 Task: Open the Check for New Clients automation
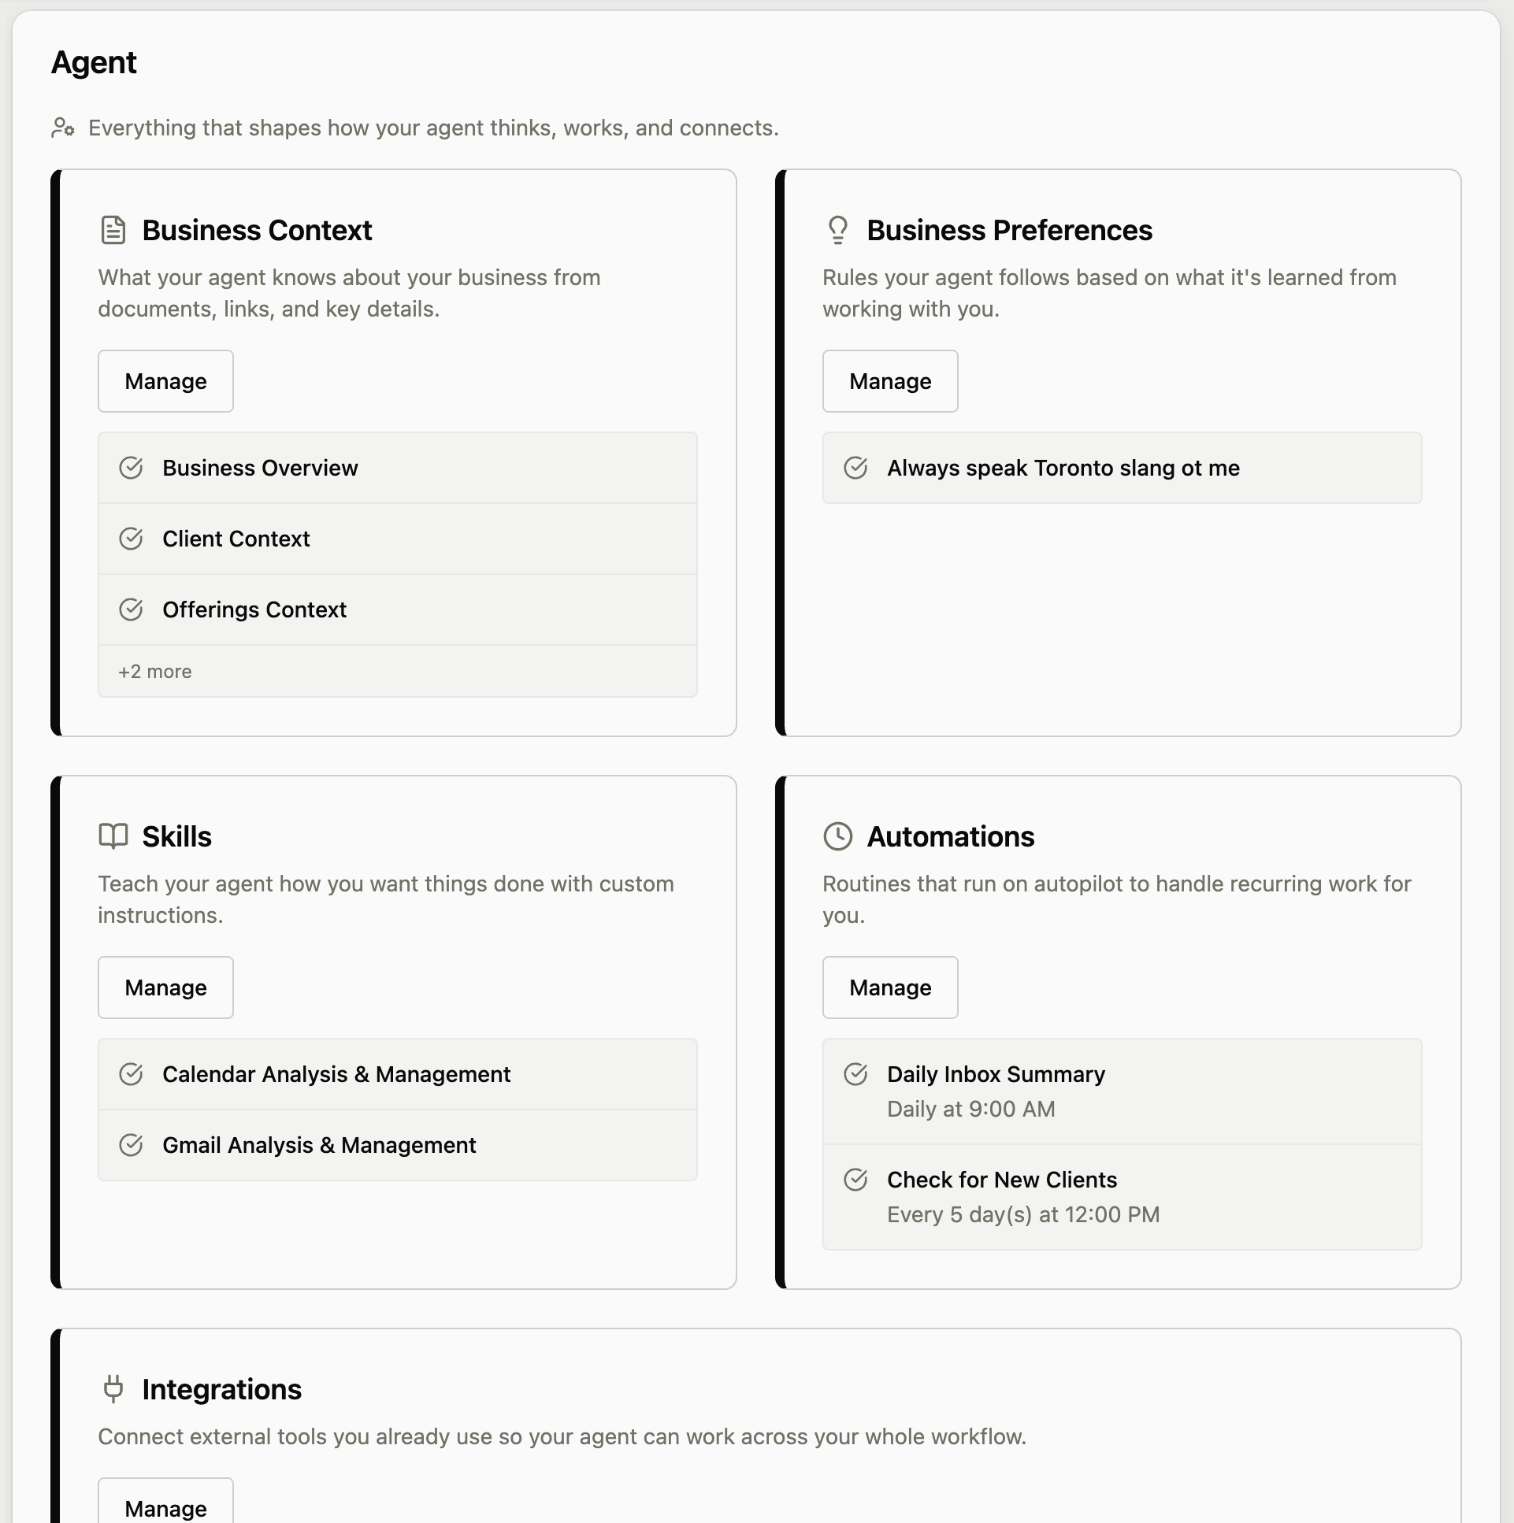click(1002, 1180)
